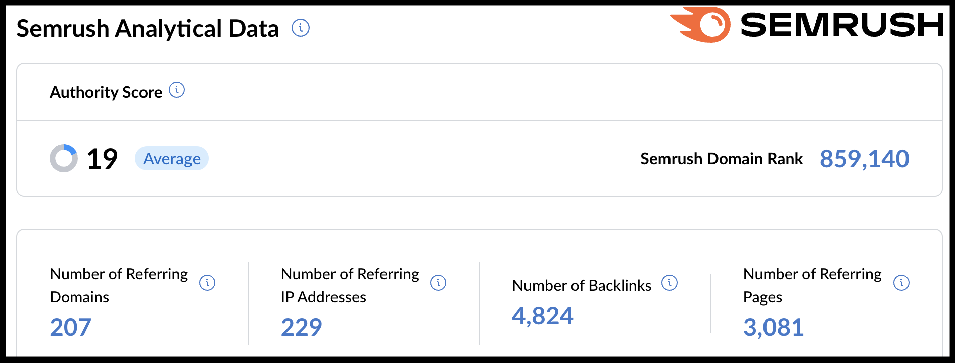Open the Number of Referring Domains info icon
The image size is (955, 363).
pyautogui.click(x=207, y=283)
